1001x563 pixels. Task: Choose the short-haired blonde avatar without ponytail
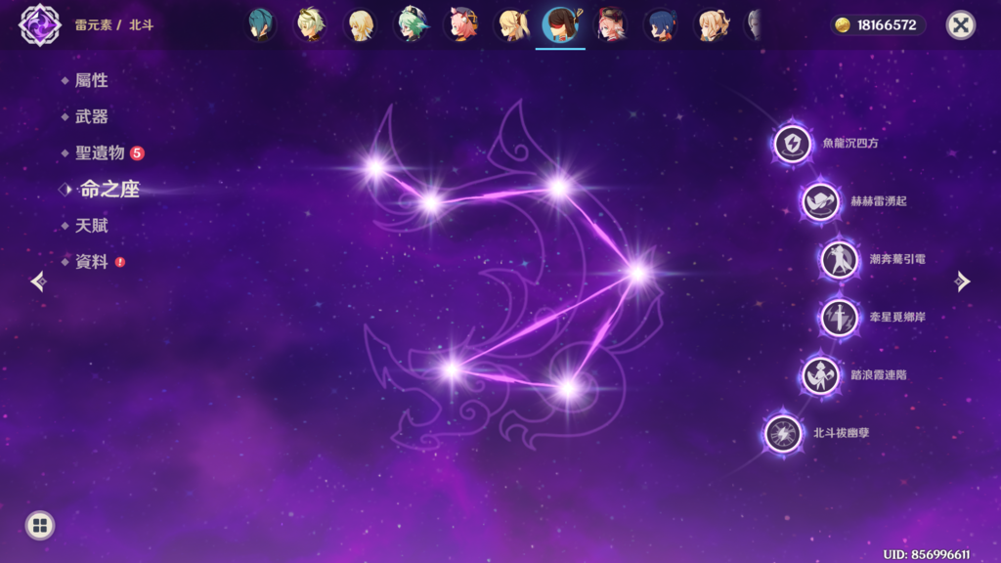(x=361, y=24)
